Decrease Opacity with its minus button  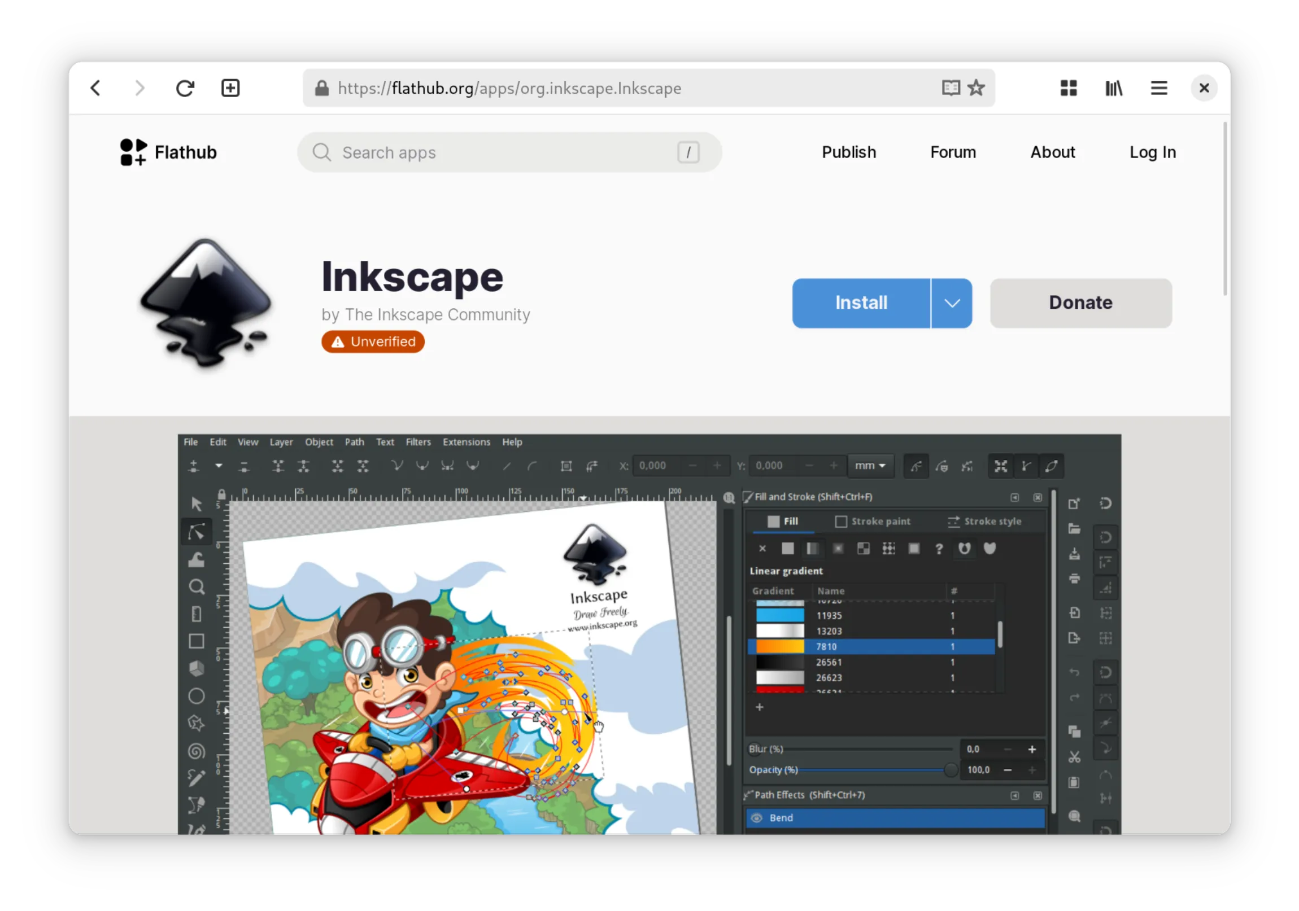1008,770
